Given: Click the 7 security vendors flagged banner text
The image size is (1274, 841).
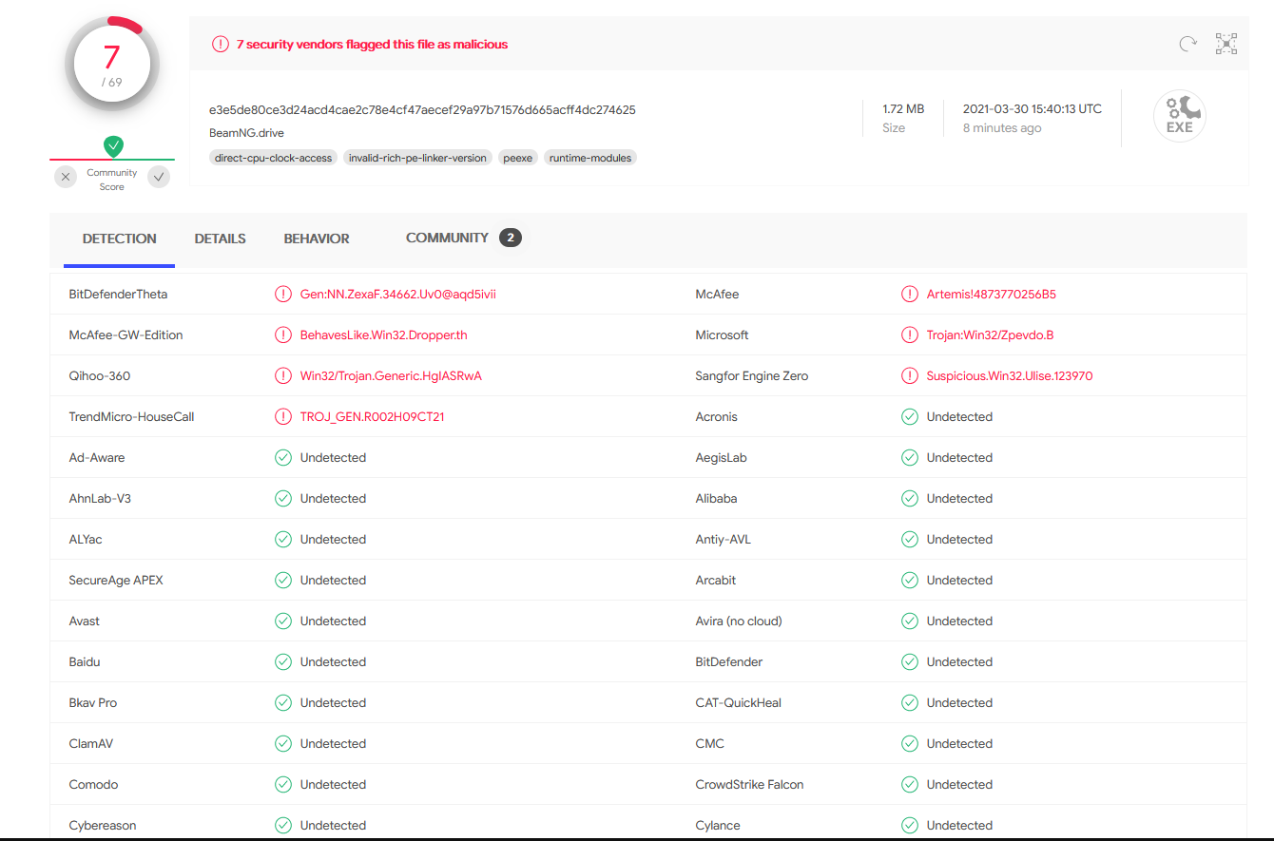Looking at the screenshot, I should click(372, 44).
